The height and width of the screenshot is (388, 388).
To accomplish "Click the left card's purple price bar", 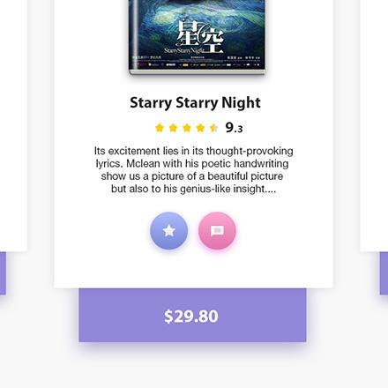I will pos(3,273).
